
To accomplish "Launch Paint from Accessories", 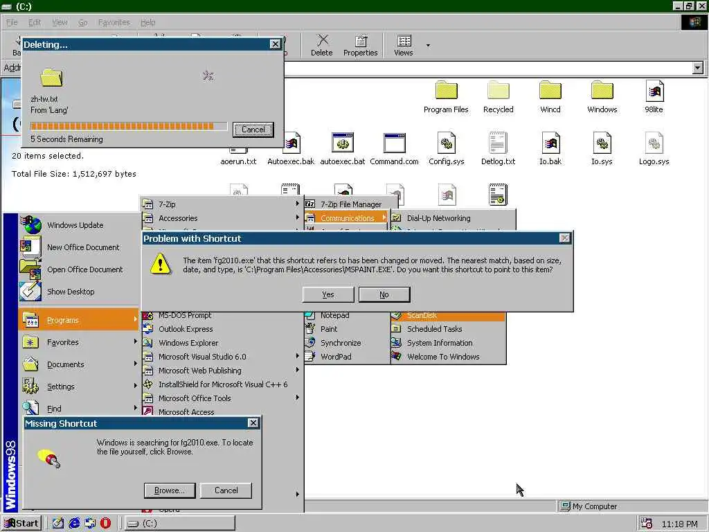I will click(347, 329).
